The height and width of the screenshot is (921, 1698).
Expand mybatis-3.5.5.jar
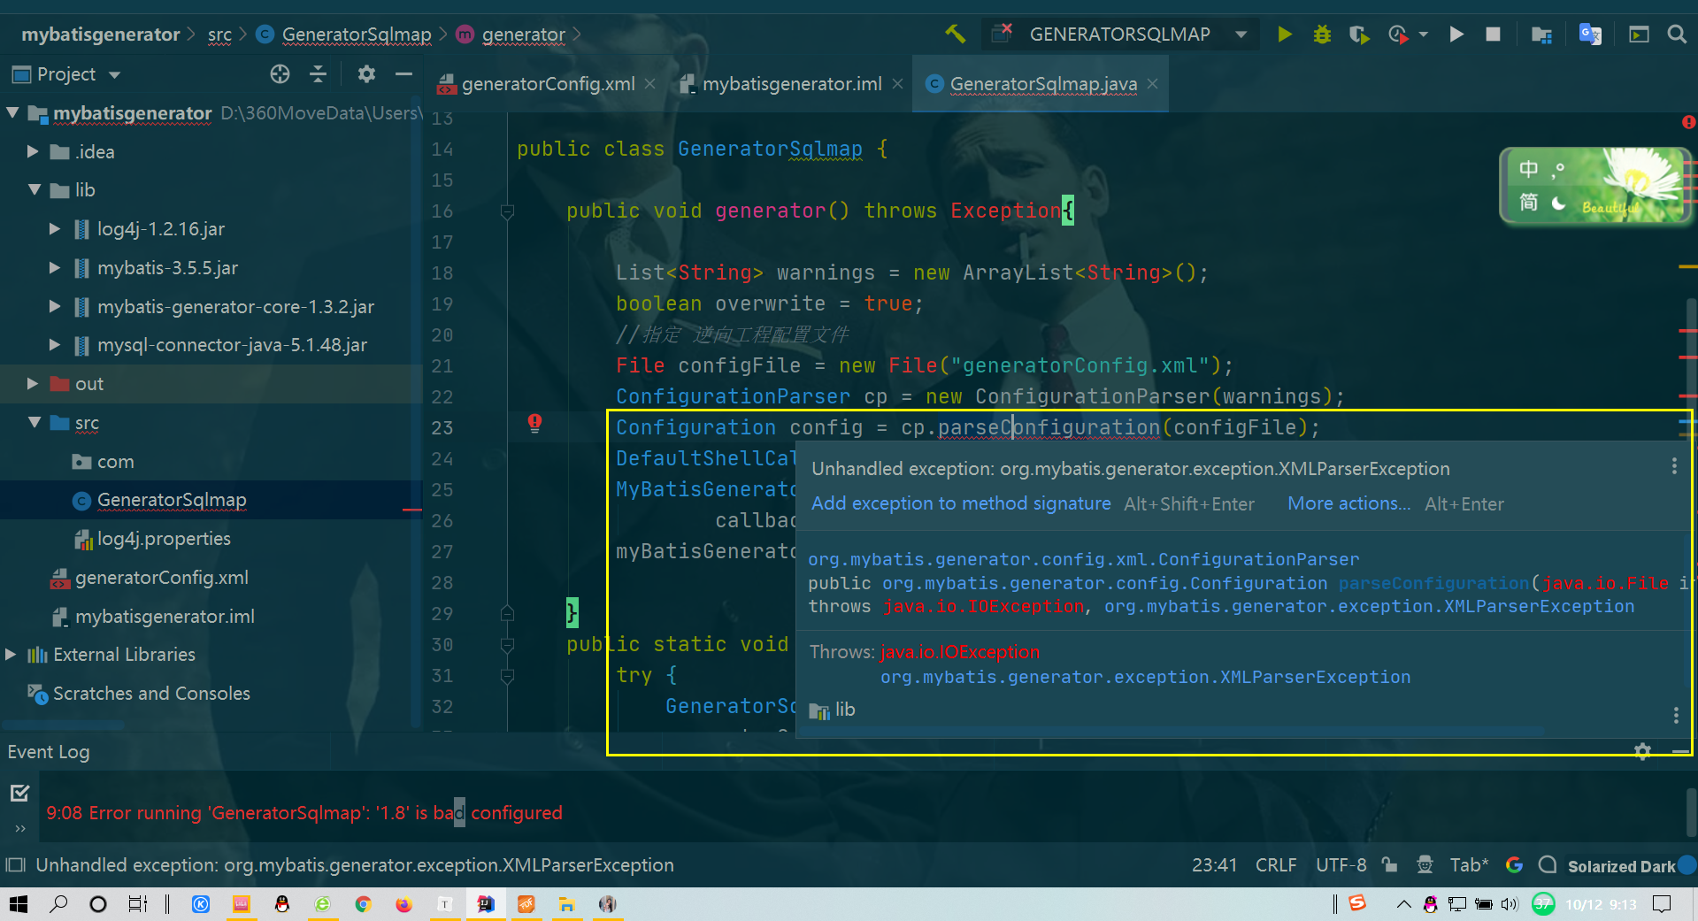point(55,267)
